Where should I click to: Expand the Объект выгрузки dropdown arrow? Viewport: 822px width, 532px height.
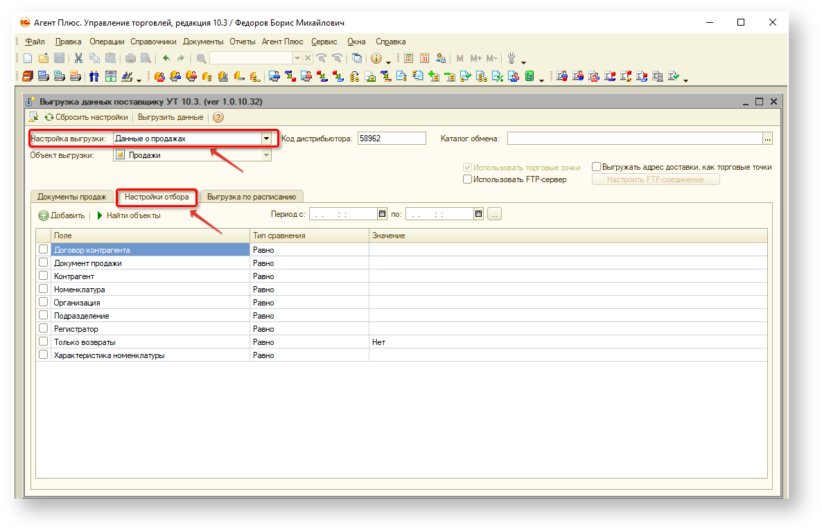pos(266,155)
